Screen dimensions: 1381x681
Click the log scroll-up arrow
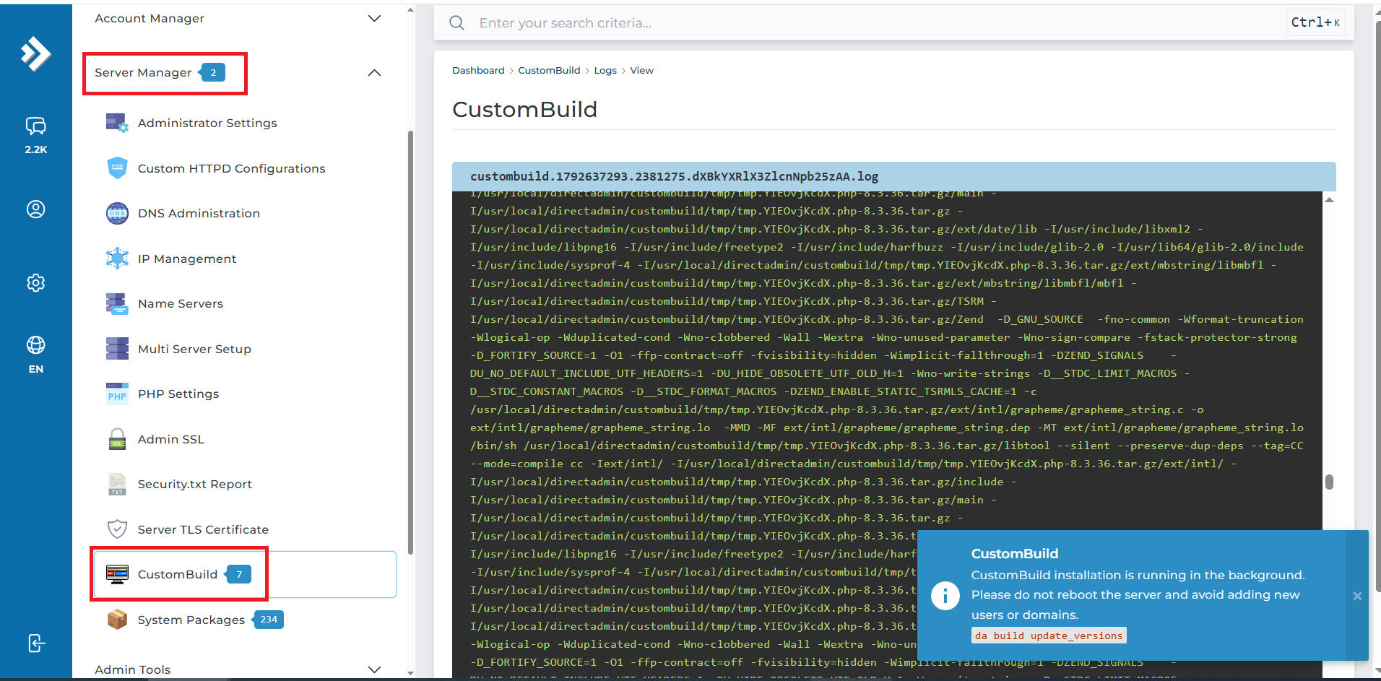1329,199
